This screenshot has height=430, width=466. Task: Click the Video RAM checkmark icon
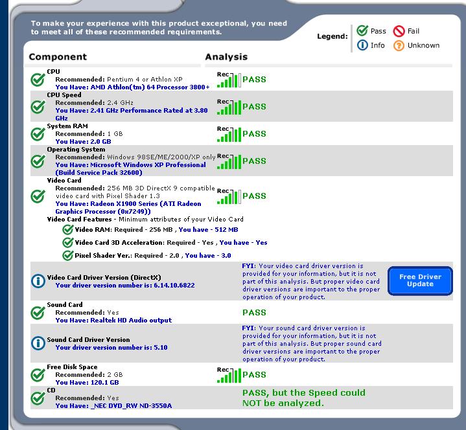[x=68, y=229]
